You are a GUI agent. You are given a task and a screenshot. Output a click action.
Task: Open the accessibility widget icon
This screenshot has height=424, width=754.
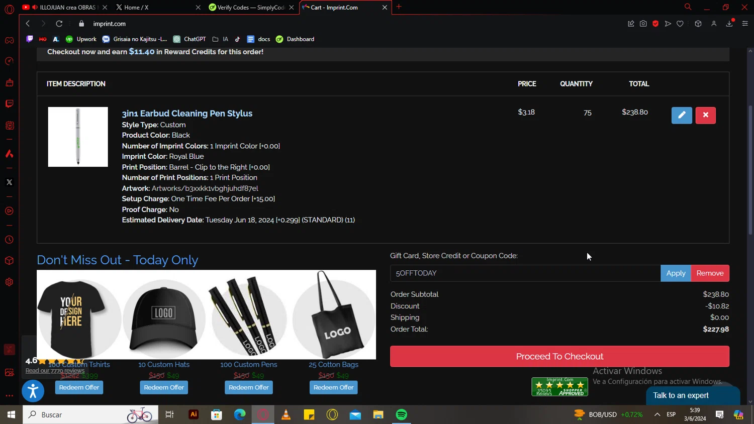(33, 391)
